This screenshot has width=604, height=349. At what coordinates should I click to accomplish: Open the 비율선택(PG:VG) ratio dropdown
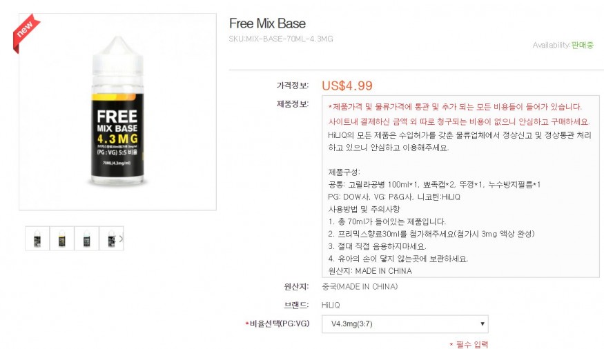pos(405,324)
